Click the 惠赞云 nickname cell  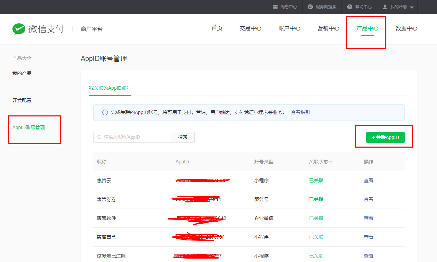tap(104, 180)
